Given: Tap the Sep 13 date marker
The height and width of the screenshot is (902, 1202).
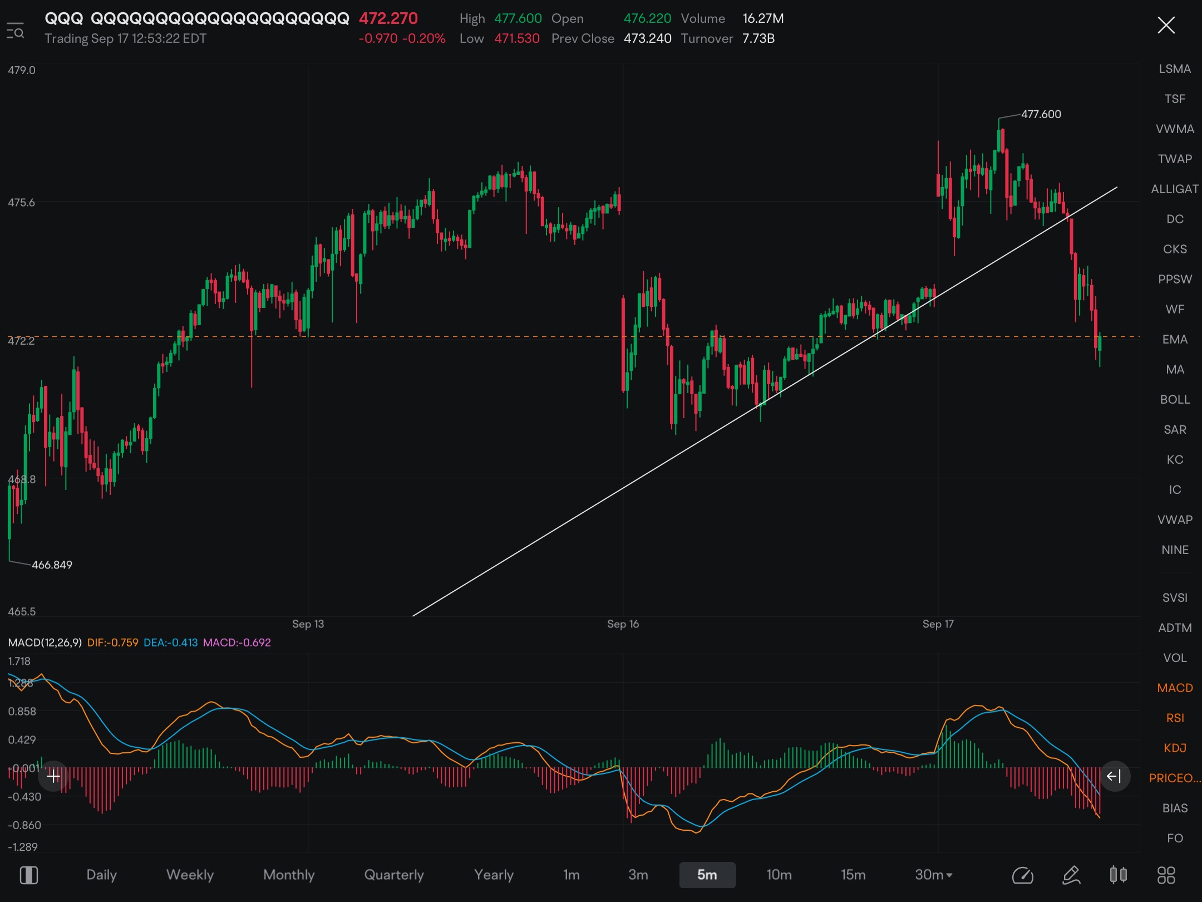Looking at the screenshot, I should (x=308, y=624).
